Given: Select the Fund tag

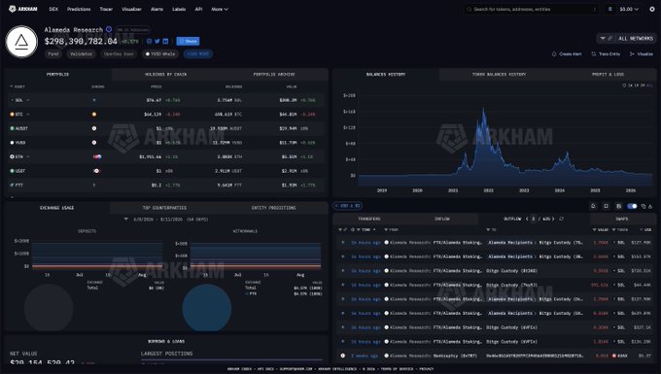Looking at the screenshot, I should (x=53, y=53).
